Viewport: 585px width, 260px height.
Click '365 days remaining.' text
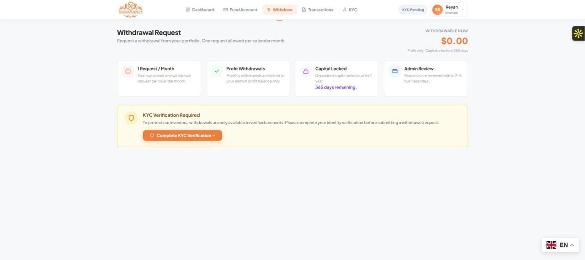[336, 87]
